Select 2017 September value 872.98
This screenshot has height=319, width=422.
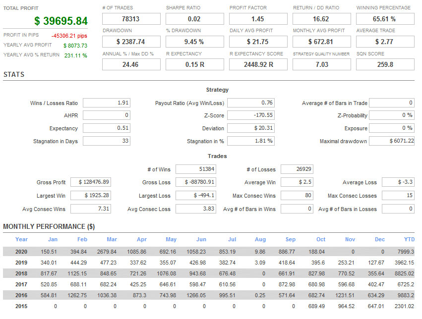click(287, 284)
